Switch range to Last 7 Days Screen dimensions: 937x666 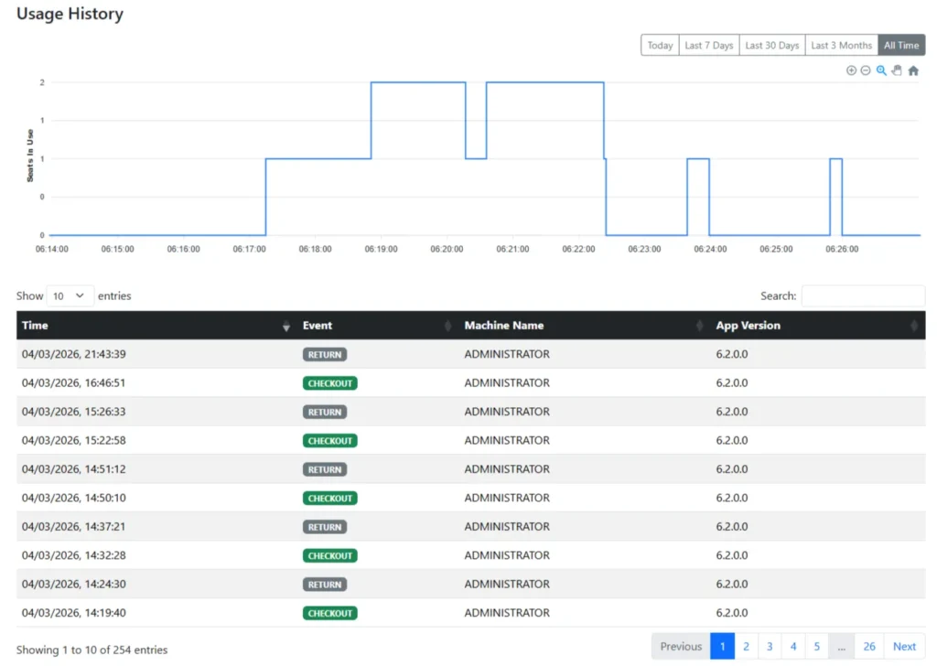tap(709, 46)
